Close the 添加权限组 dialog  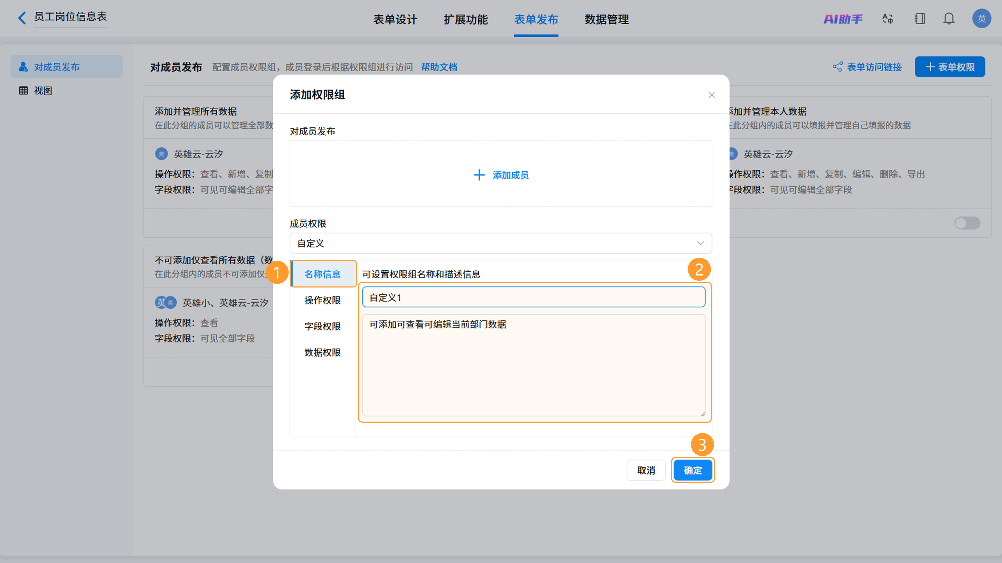click(711, 95)
